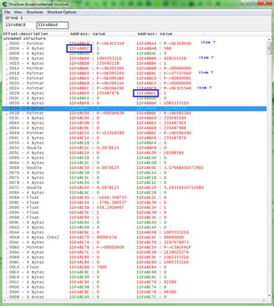Click the second Address: Value column header
The image size is (274, 306).
click(x=170, y=34)
